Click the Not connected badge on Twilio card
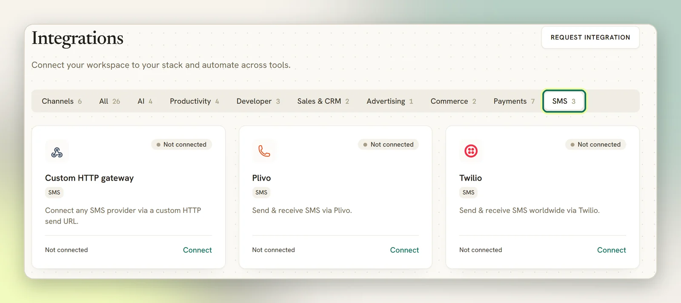 (x=596, y=144)
